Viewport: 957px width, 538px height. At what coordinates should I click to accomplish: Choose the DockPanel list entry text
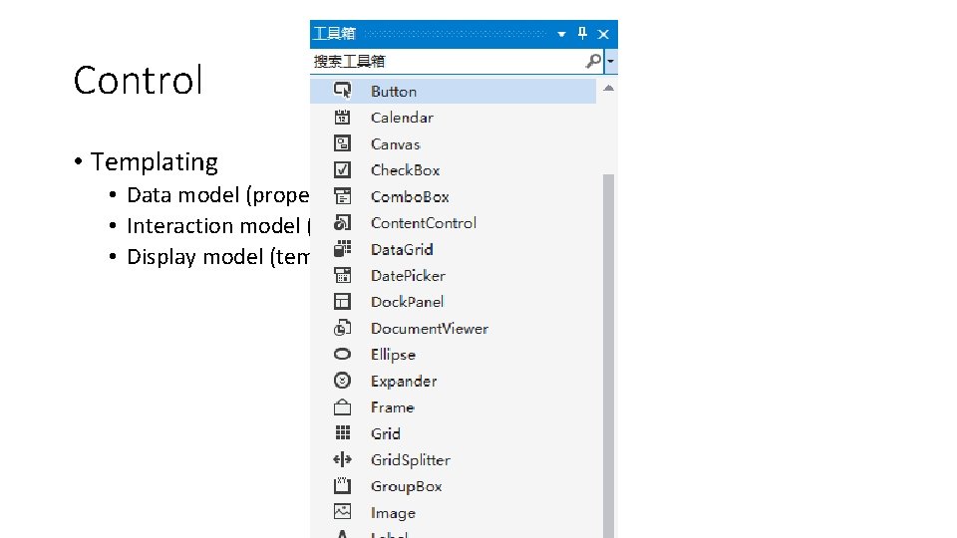pos(408,302)
